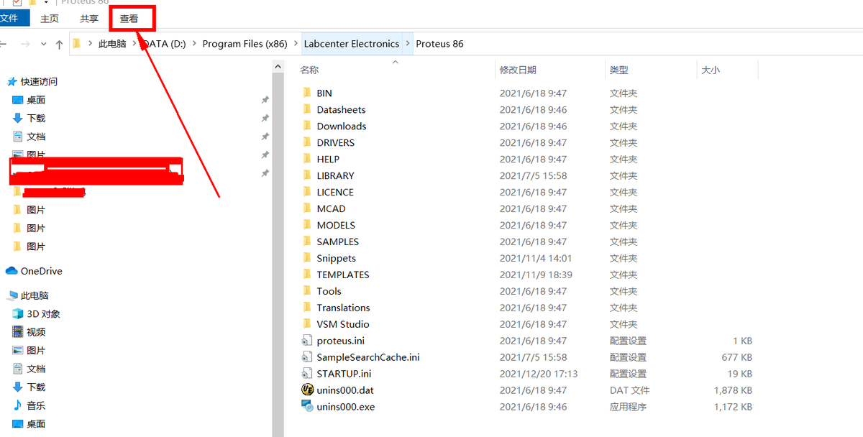Image resolution: width=863 pixels, height=437 pixels.
Task: Click the OneDrive cloud icon
Action: tap(12, 272)
